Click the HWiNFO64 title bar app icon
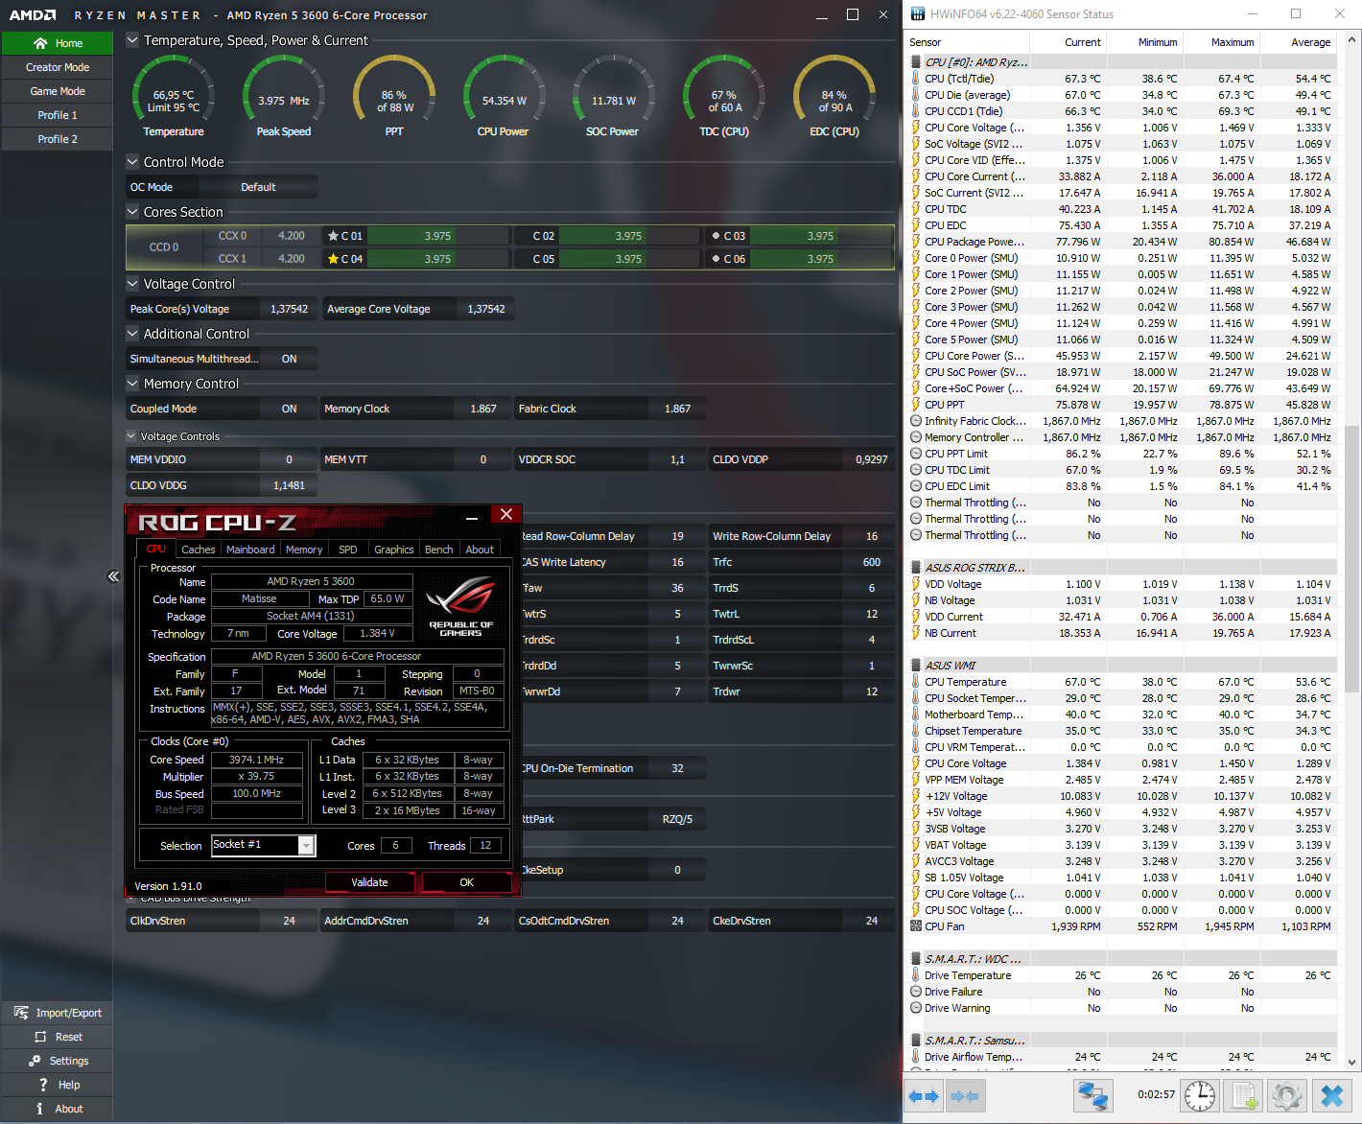 918,13
